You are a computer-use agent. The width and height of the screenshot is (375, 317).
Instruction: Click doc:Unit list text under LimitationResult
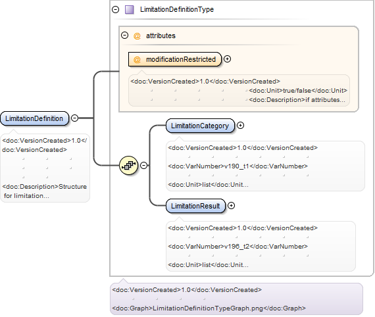point(208,265)
